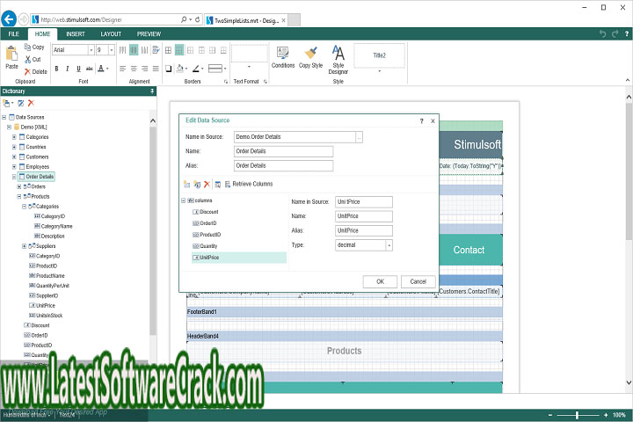Toggle word wrap in Alignment group
This screenshot has height=422, width=633.
[x=156, y=50]
